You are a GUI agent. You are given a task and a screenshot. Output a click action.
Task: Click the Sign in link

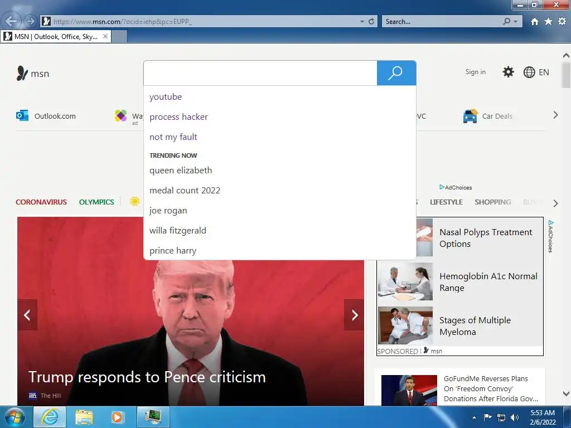tap(475, 72)
